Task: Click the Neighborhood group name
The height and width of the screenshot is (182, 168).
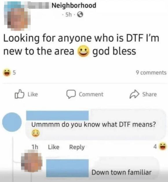Action: pos(74,5)
